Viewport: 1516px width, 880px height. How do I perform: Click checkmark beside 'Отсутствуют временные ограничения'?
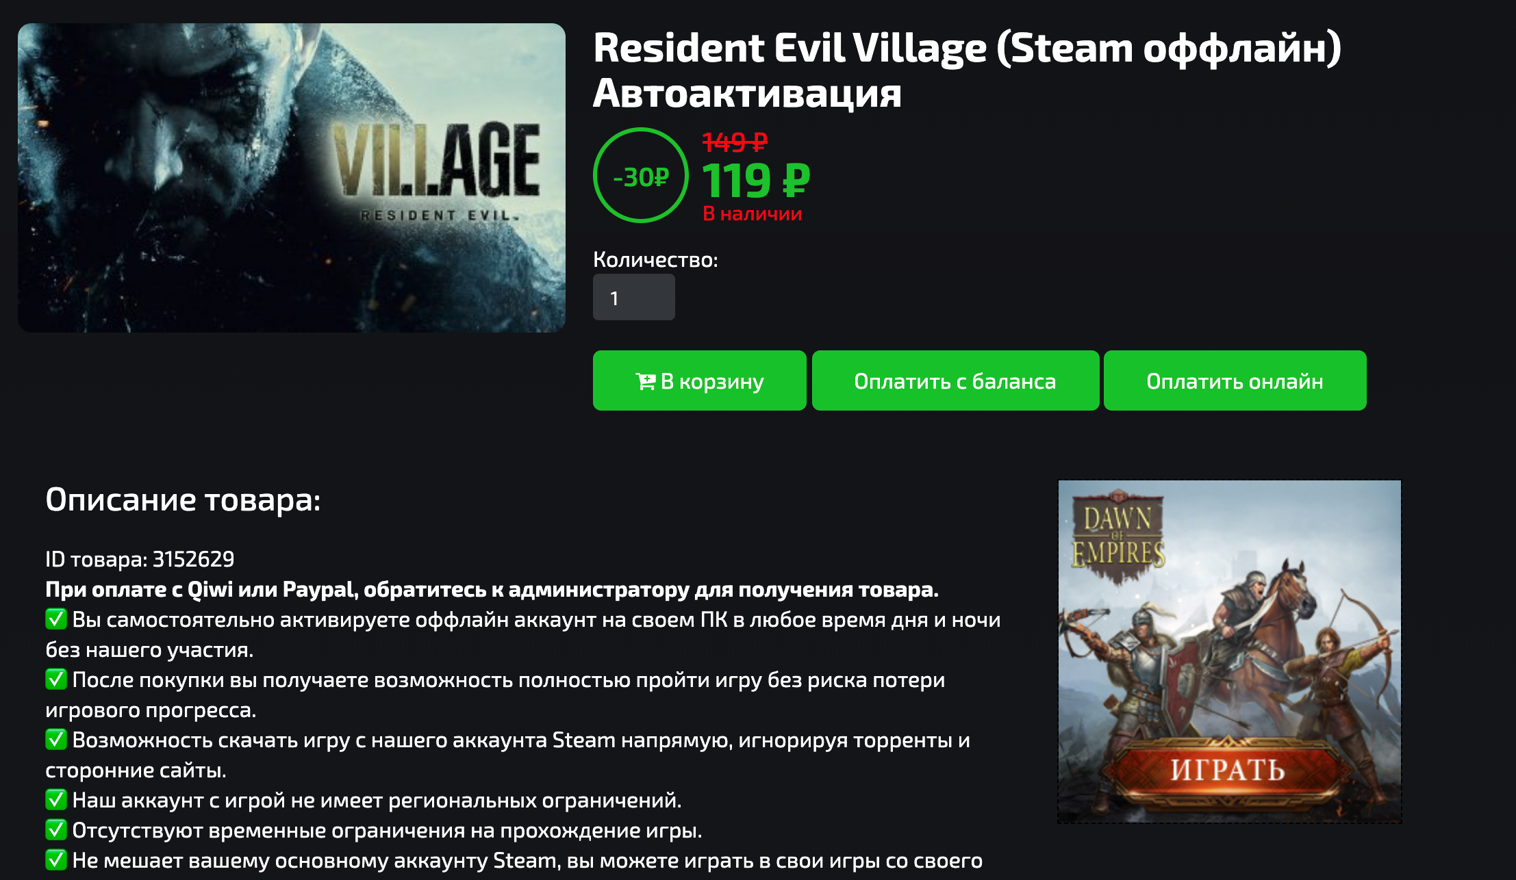[56, 830]
